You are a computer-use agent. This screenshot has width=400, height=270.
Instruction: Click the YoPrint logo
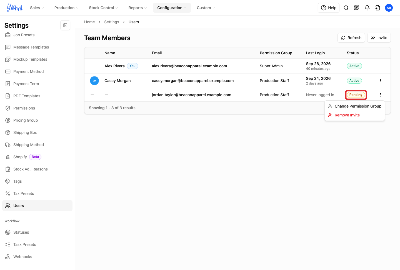tap(15, 8)
